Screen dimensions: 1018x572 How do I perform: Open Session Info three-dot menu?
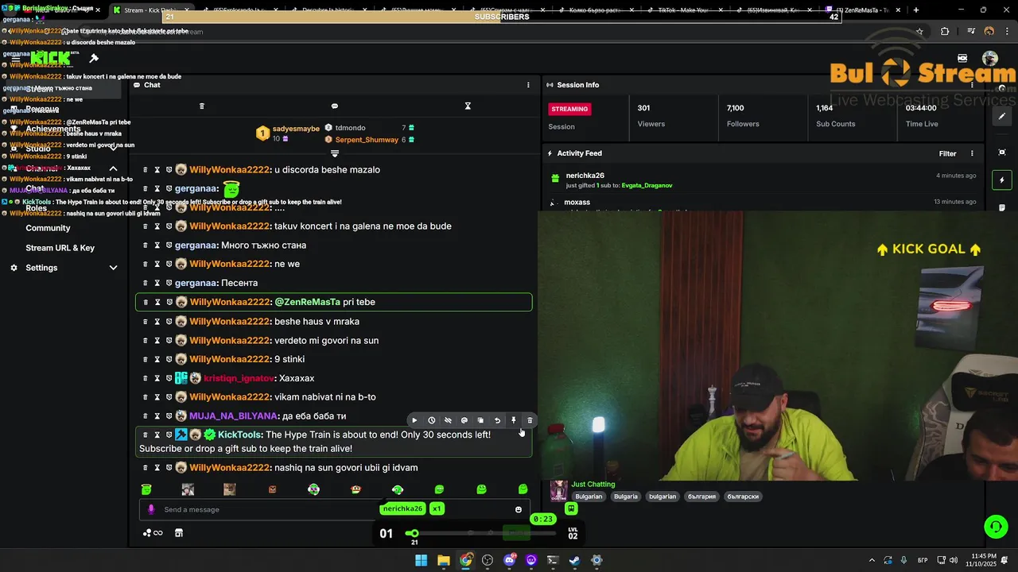click(x=972, y=85)
